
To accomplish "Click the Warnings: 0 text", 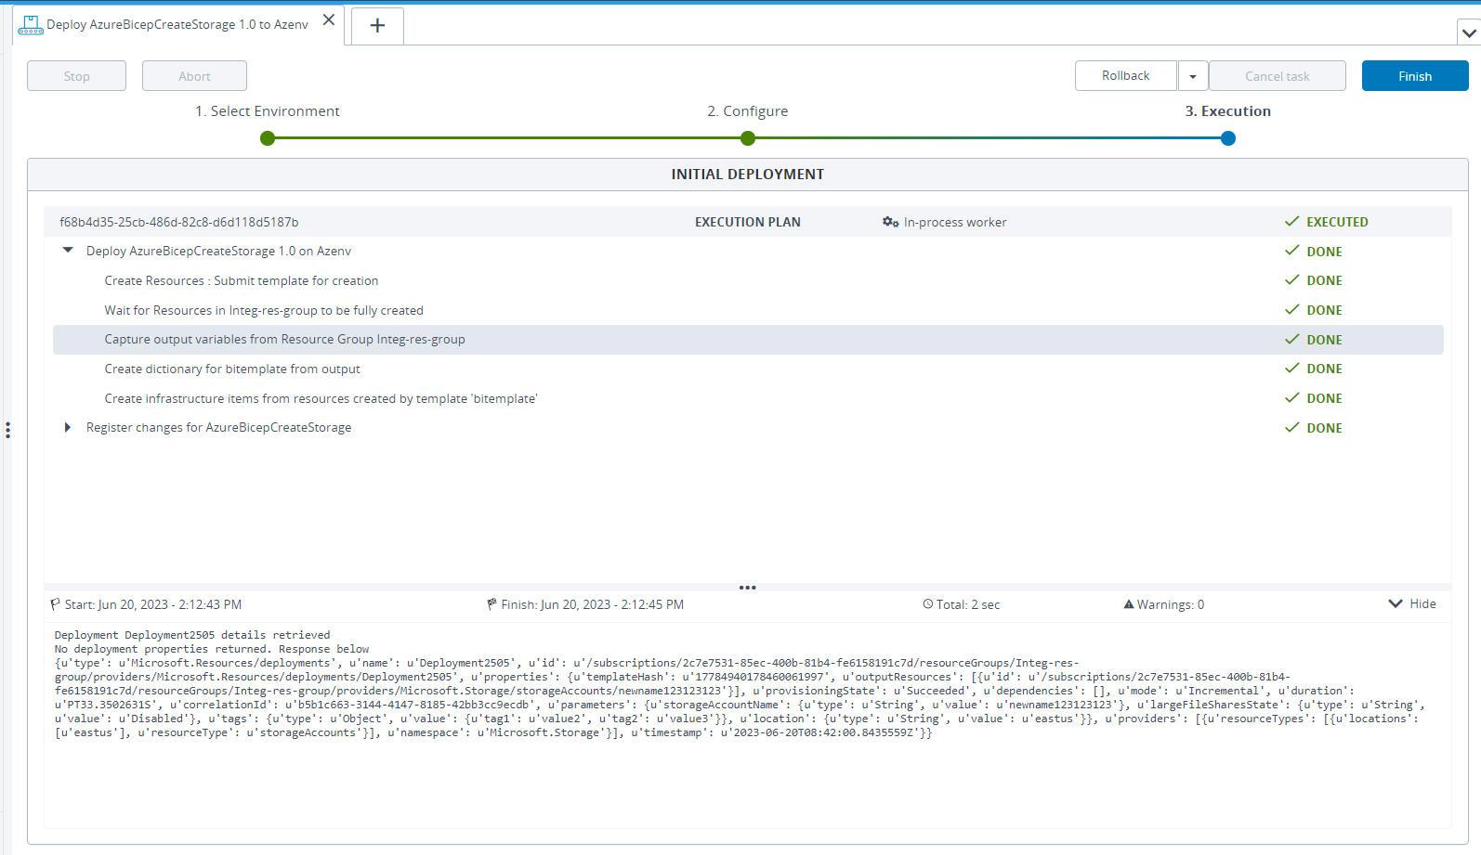I will [x=1171, y=605].
